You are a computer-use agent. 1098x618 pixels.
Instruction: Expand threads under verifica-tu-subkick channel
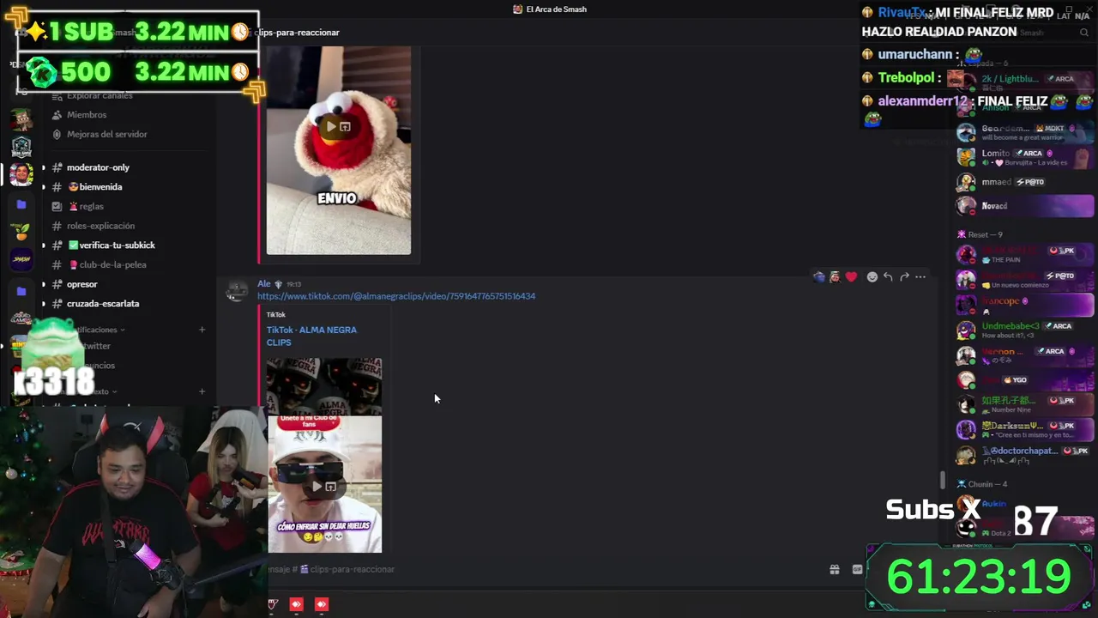[44, 245]
